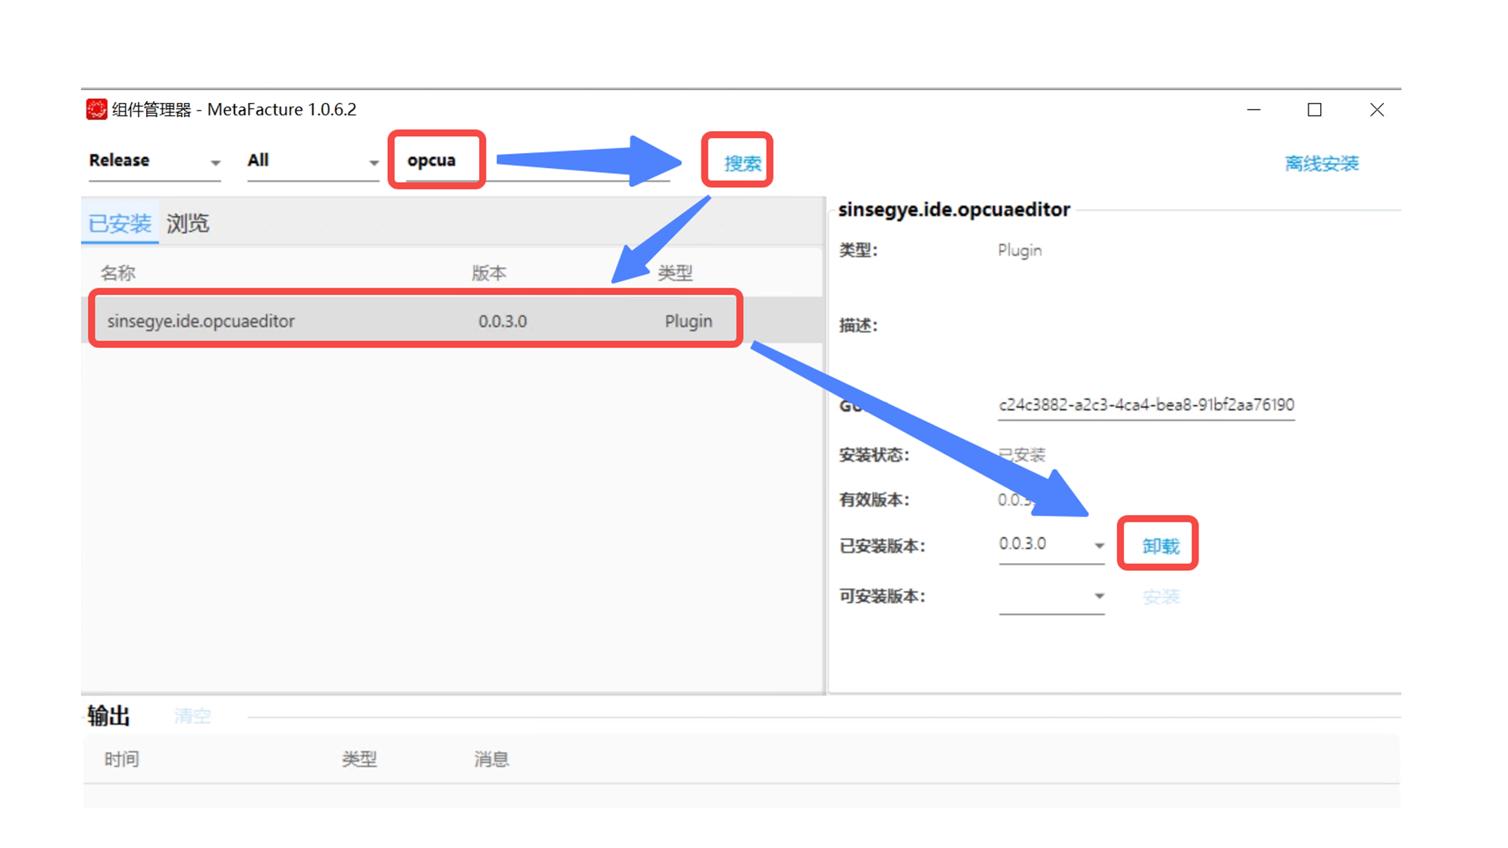Maximize the component manager window
Screen dimensions: 1508x848
(1314, 110)
